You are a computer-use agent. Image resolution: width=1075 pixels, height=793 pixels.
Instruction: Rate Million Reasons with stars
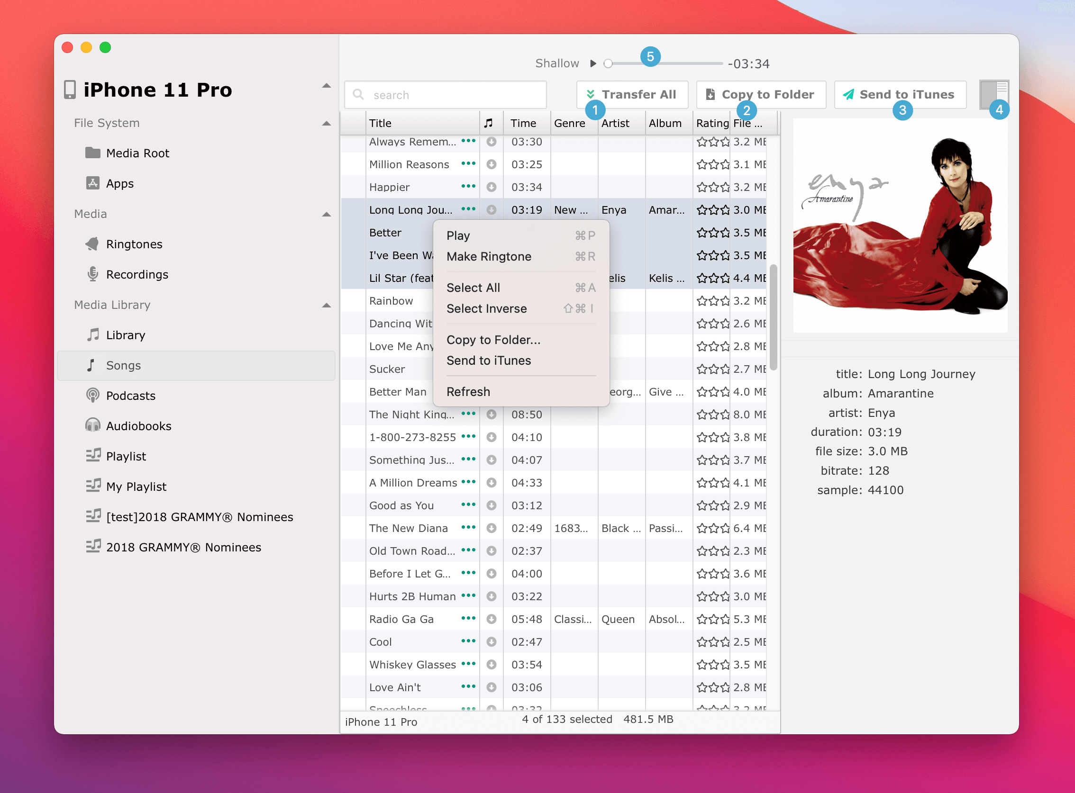713,164
